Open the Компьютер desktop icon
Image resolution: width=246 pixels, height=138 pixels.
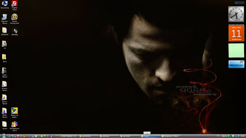5,4
